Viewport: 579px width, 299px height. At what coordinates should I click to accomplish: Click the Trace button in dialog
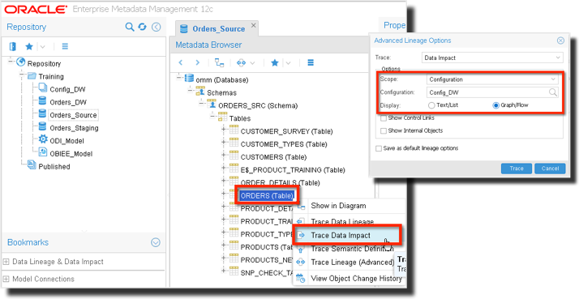point(517,169)
